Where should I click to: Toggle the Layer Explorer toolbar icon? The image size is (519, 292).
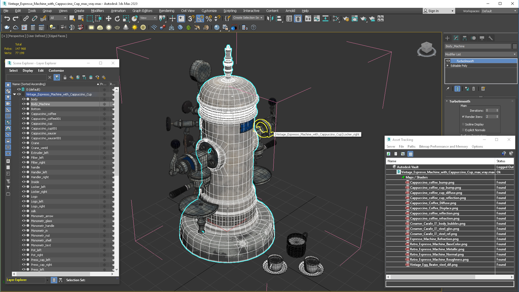(x=298, y=18)
